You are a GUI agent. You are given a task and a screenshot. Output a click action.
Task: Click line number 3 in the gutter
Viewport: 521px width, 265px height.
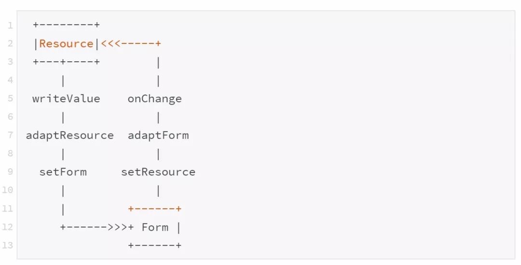click(x=11, y=62)
